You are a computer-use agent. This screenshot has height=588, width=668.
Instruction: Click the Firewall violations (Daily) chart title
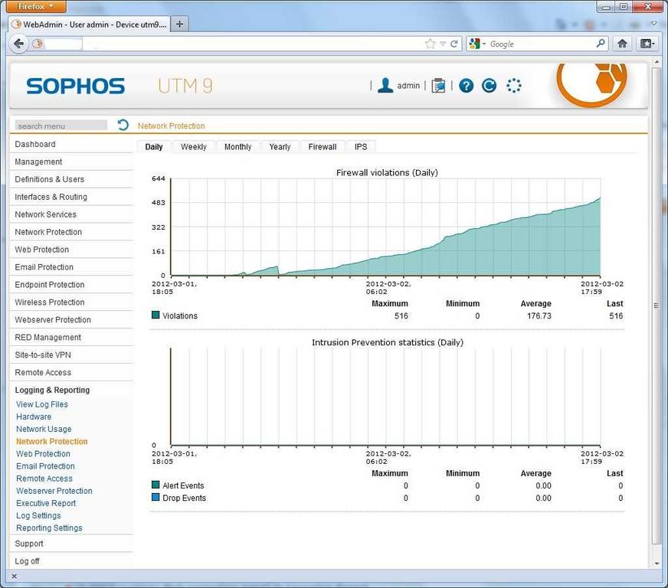tap(387, 172)
